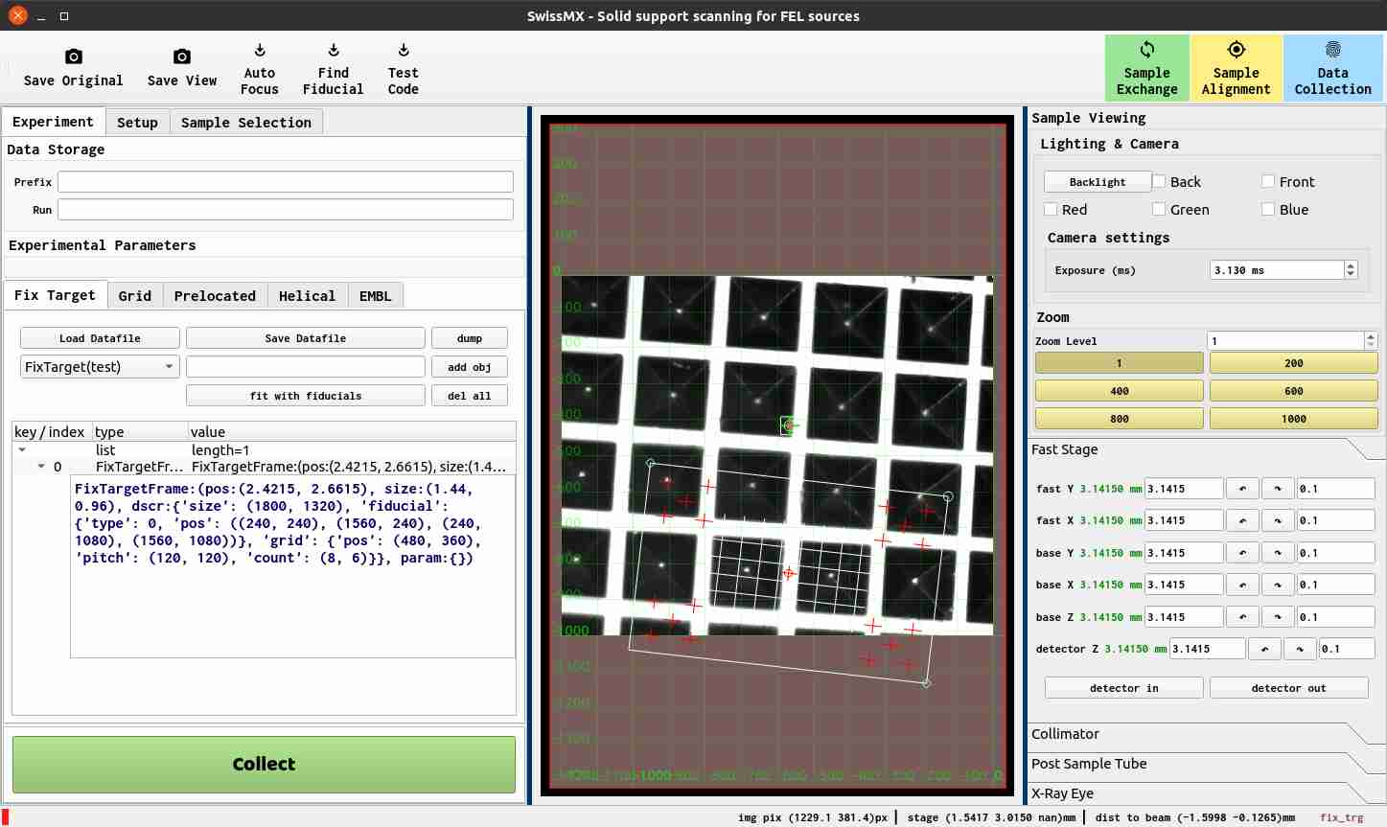1387x827 pixels.
Task: Check the Green lighting option
Action: click(x=1160, y=210)
